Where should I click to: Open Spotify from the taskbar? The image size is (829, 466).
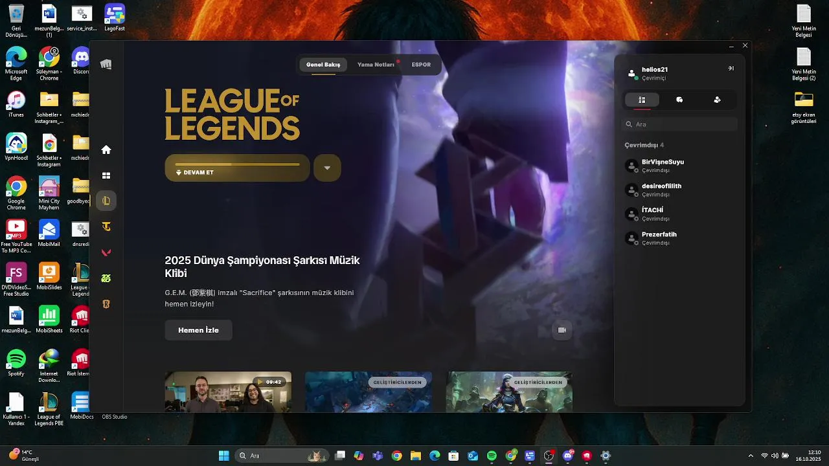492,456
